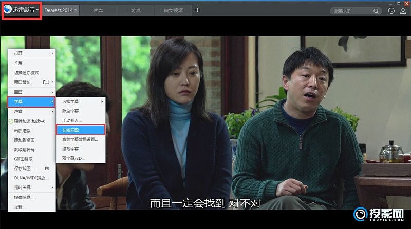Select 画质增强 menu item
Image resolution: width=411 pixels, height=229 pixels.
(32, 131)
